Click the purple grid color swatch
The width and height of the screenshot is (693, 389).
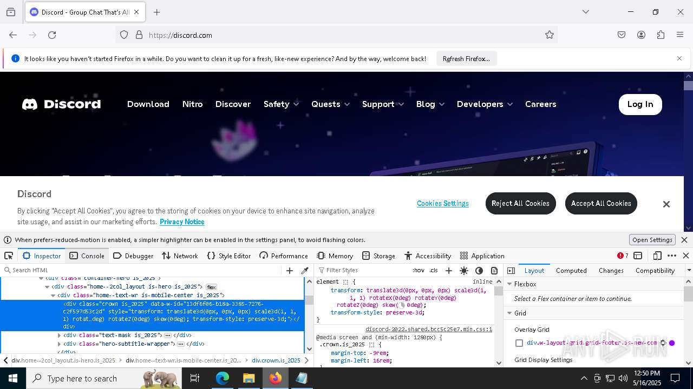tap(672, 343)
